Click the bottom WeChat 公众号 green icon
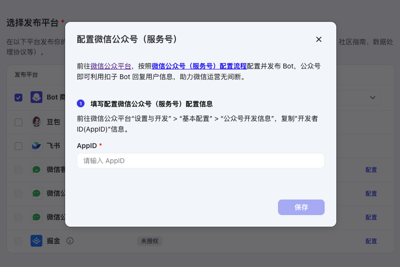 point(36,217)
